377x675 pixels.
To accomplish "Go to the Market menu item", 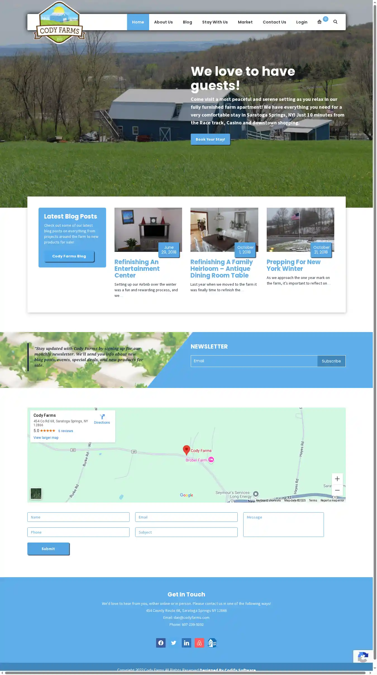I will tap(245, 22).
